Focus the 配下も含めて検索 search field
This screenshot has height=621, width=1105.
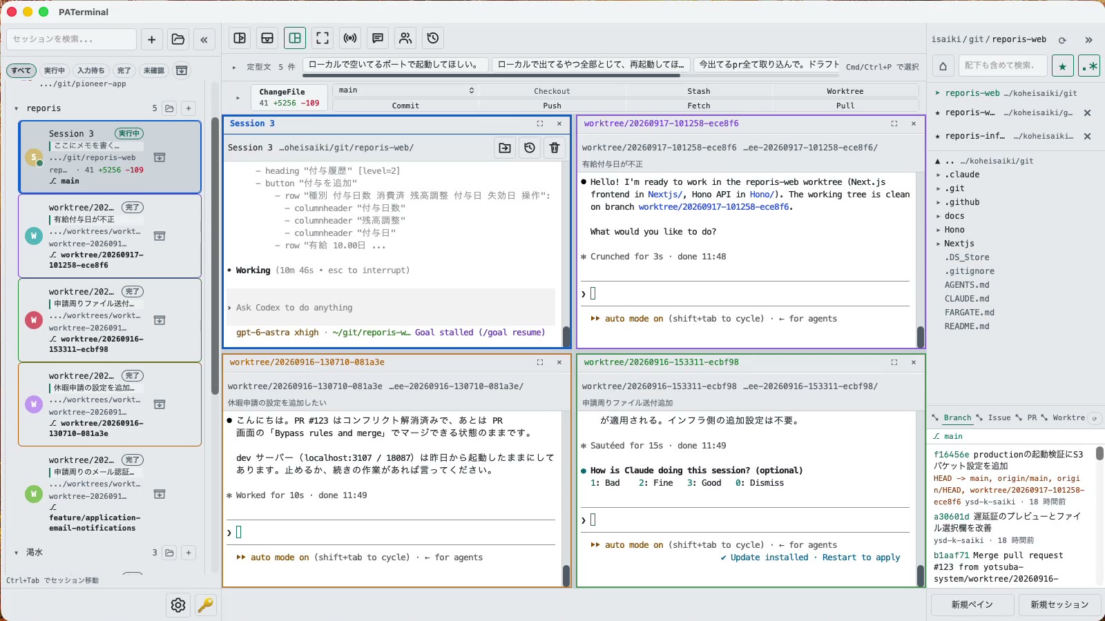click(x=1003, y=66)
